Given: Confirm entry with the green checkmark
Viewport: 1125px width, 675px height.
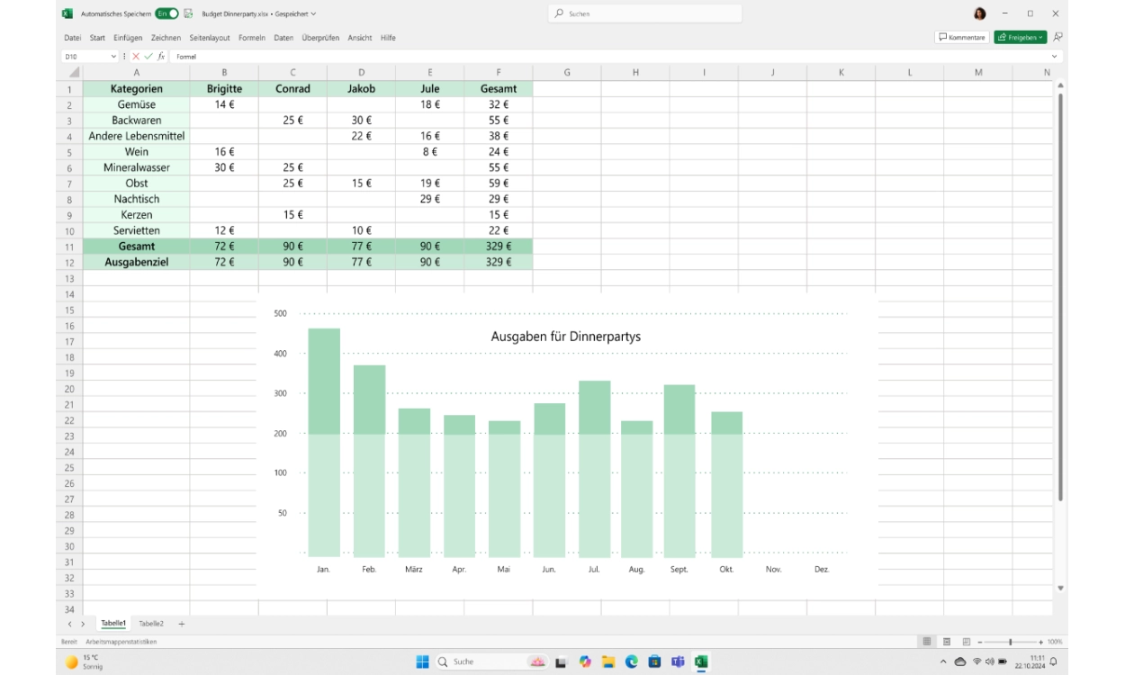Looking at the screenshot, I should (148, 57).
